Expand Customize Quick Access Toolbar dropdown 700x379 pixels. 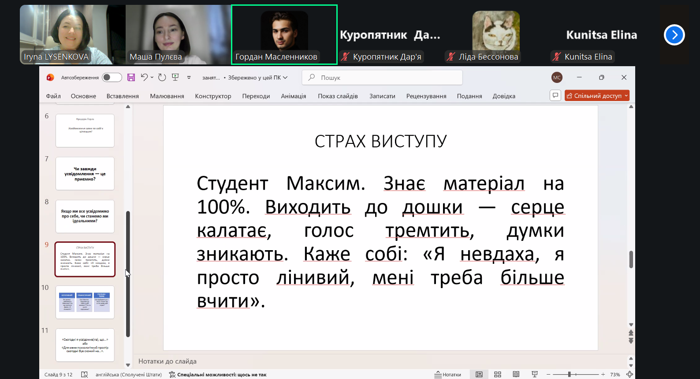(x=189, y=78)
